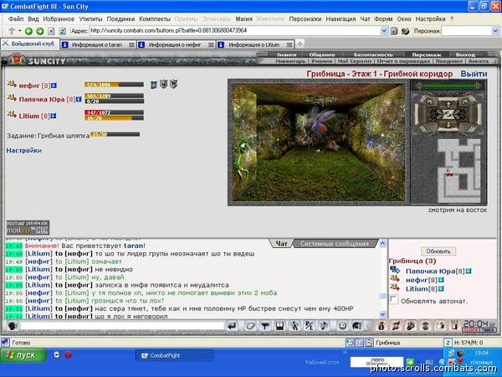
Task: Click the Обновить button in room list
Action: (438, 251)
